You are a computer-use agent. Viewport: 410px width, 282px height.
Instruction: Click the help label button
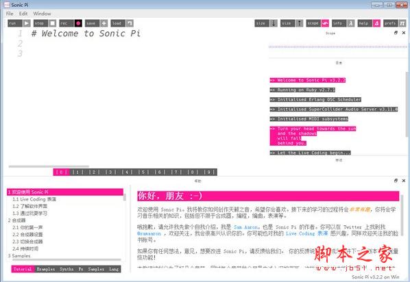point(365,23)
